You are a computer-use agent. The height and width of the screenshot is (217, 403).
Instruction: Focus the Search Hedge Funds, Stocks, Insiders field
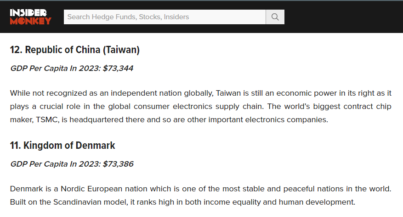point(165,17)
